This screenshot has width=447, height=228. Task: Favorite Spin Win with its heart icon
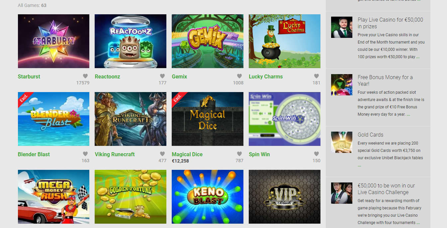316,154
